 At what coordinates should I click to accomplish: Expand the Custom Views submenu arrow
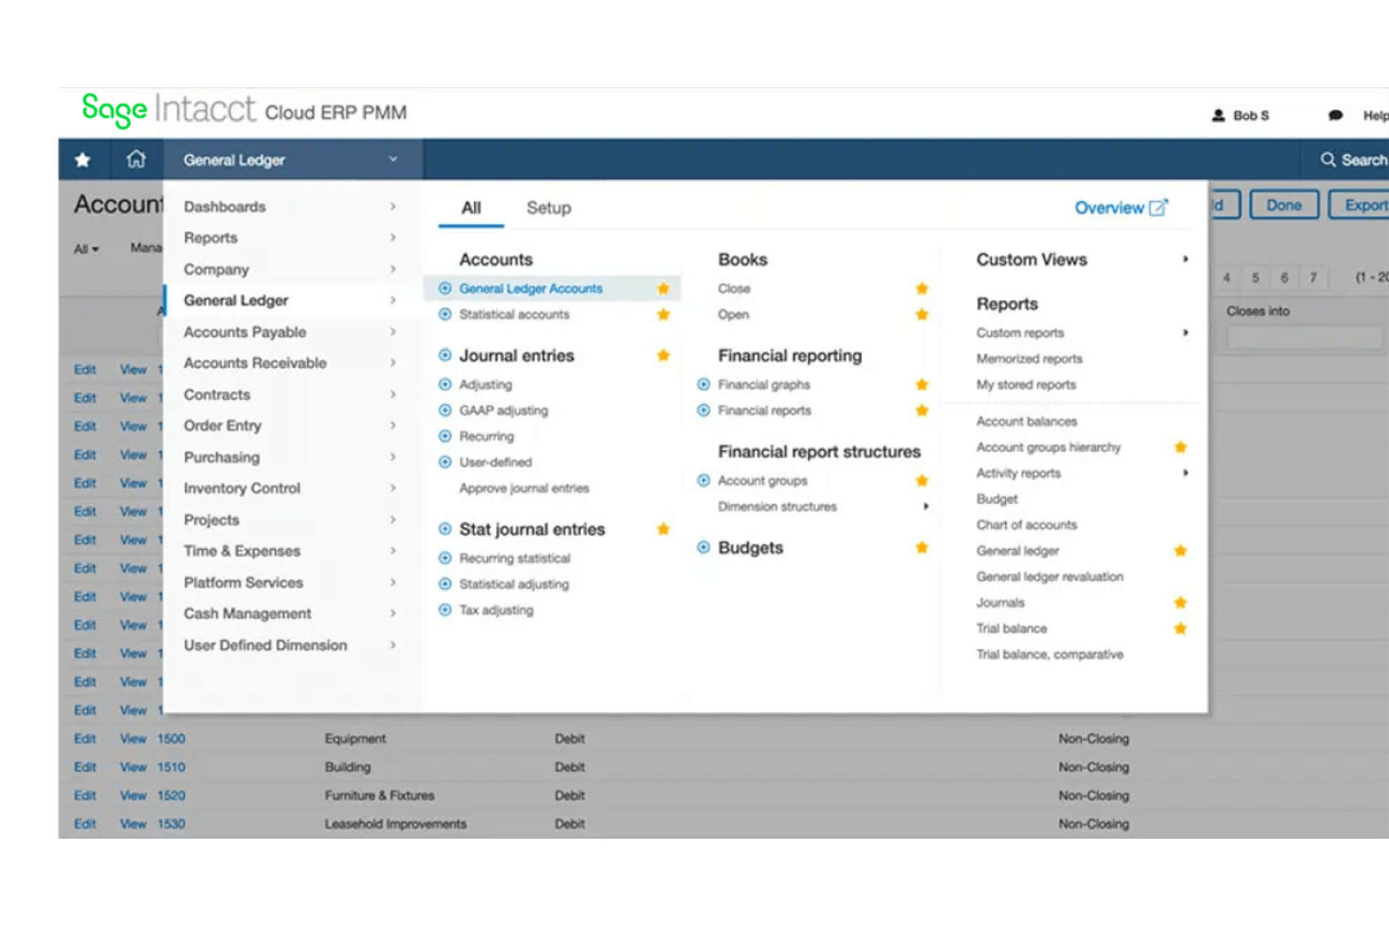tap(1184, 260)
